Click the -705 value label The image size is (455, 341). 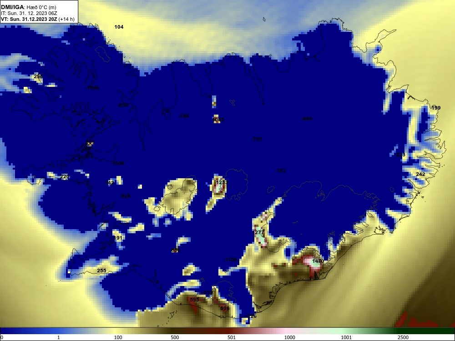257,139
